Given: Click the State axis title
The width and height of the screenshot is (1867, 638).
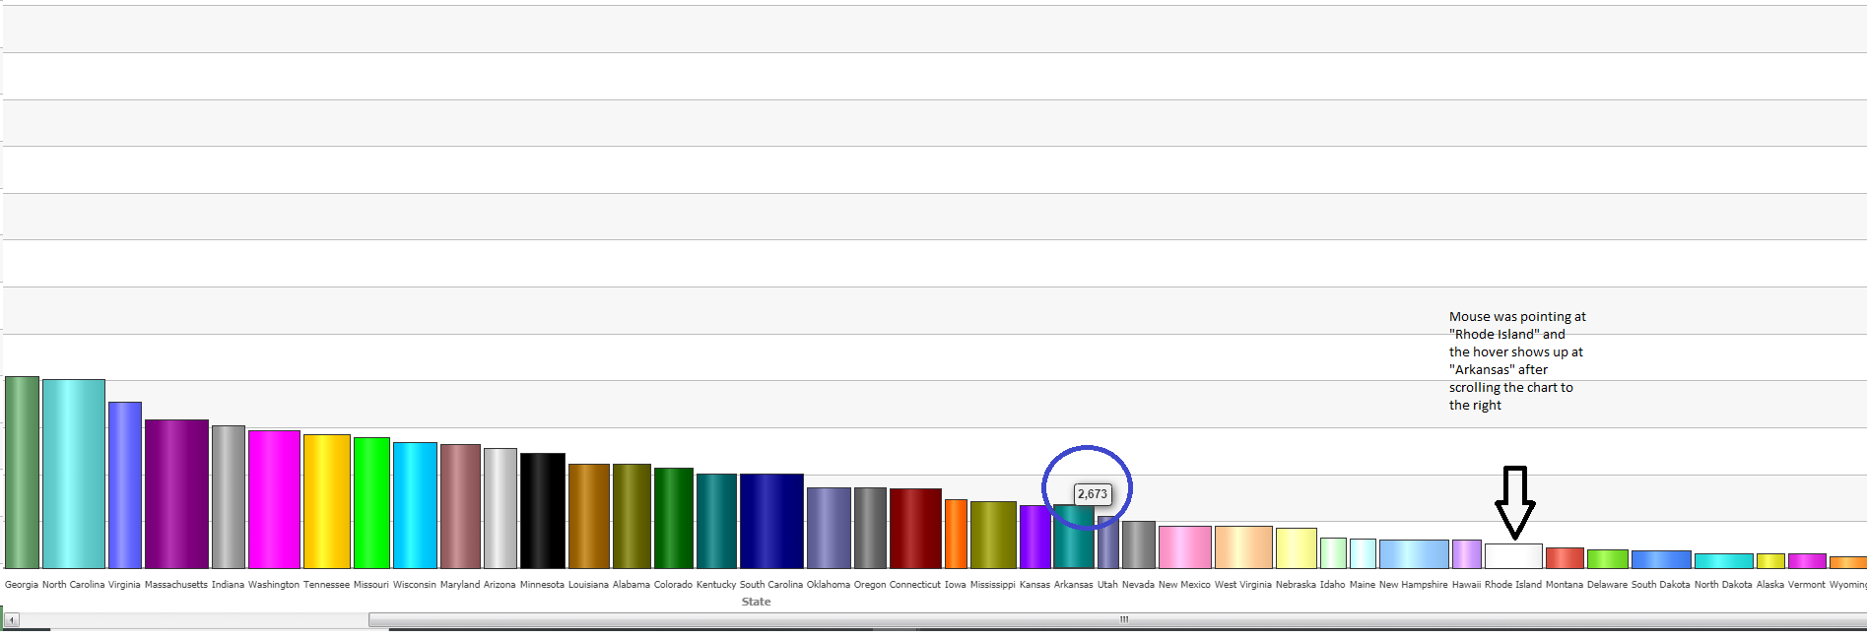Looking at the screenshot, I should pyautogui.click(x=756, y=602).
